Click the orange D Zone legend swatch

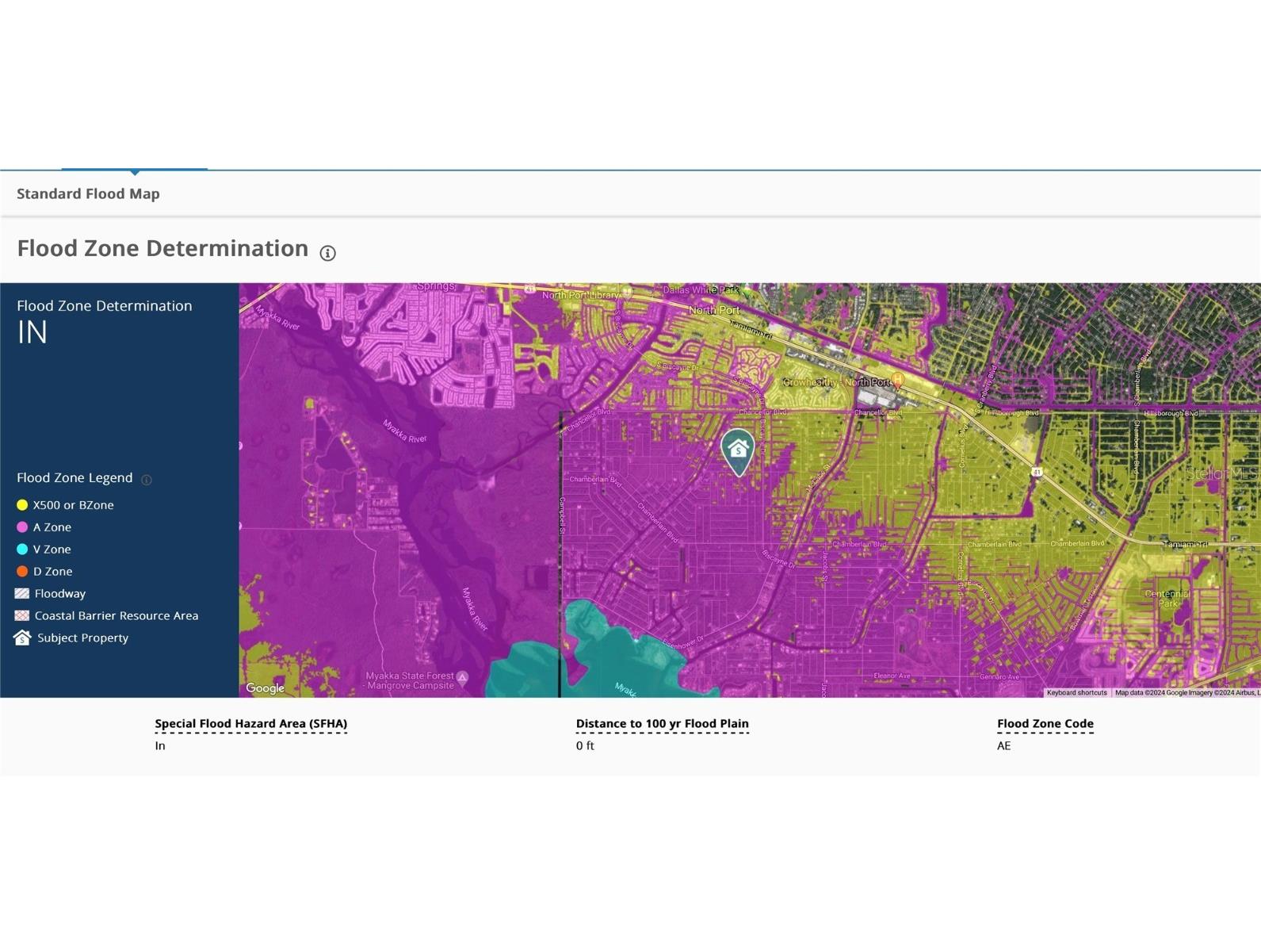pyautogui.click(x=22, y=572)
